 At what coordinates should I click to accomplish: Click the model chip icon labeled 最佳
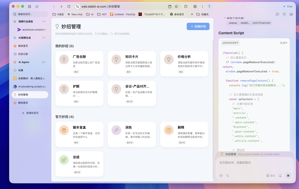coord(270,176)
